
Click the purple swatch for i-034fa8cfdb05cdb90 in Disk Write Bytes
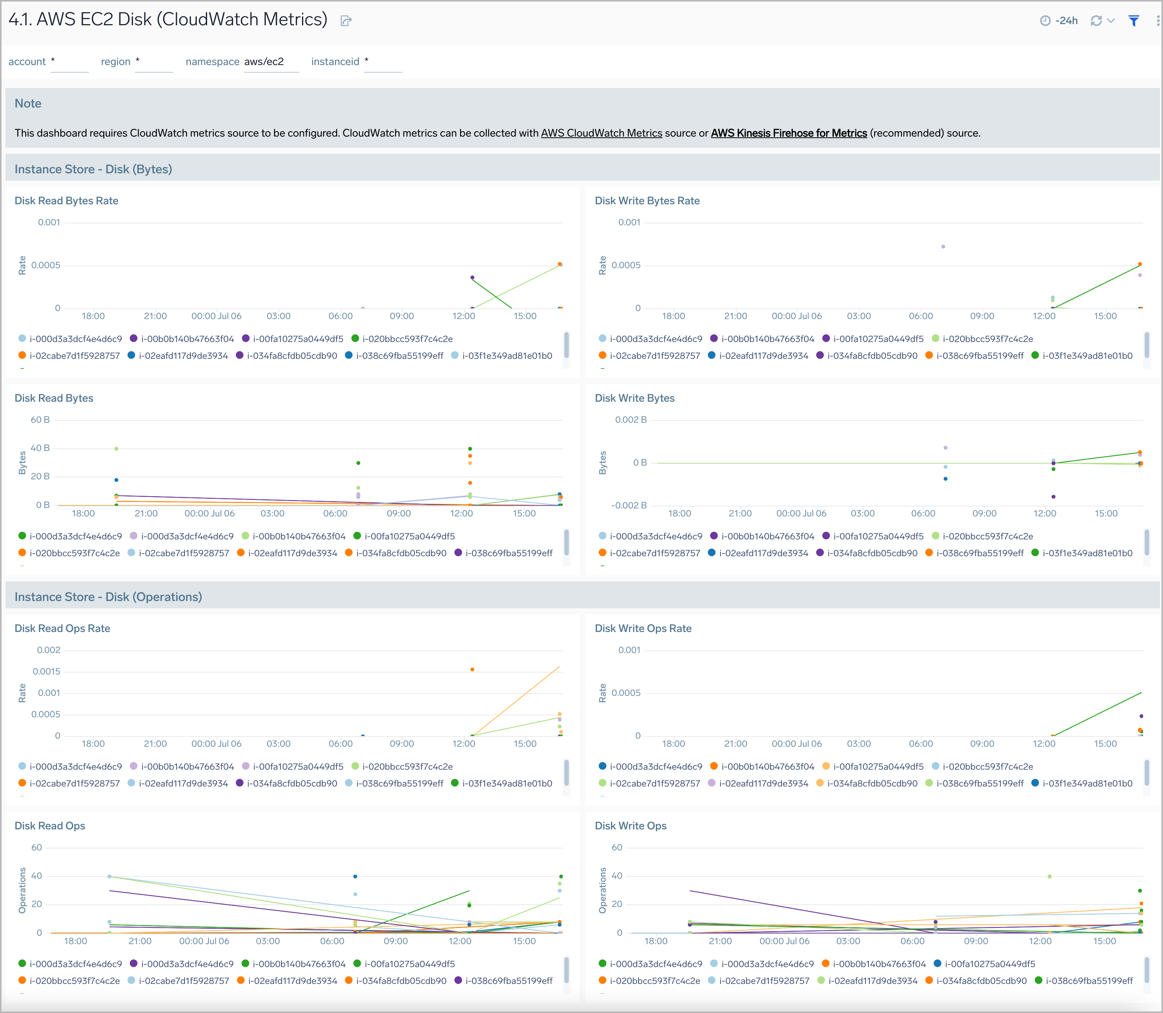(x=820, y=553)
